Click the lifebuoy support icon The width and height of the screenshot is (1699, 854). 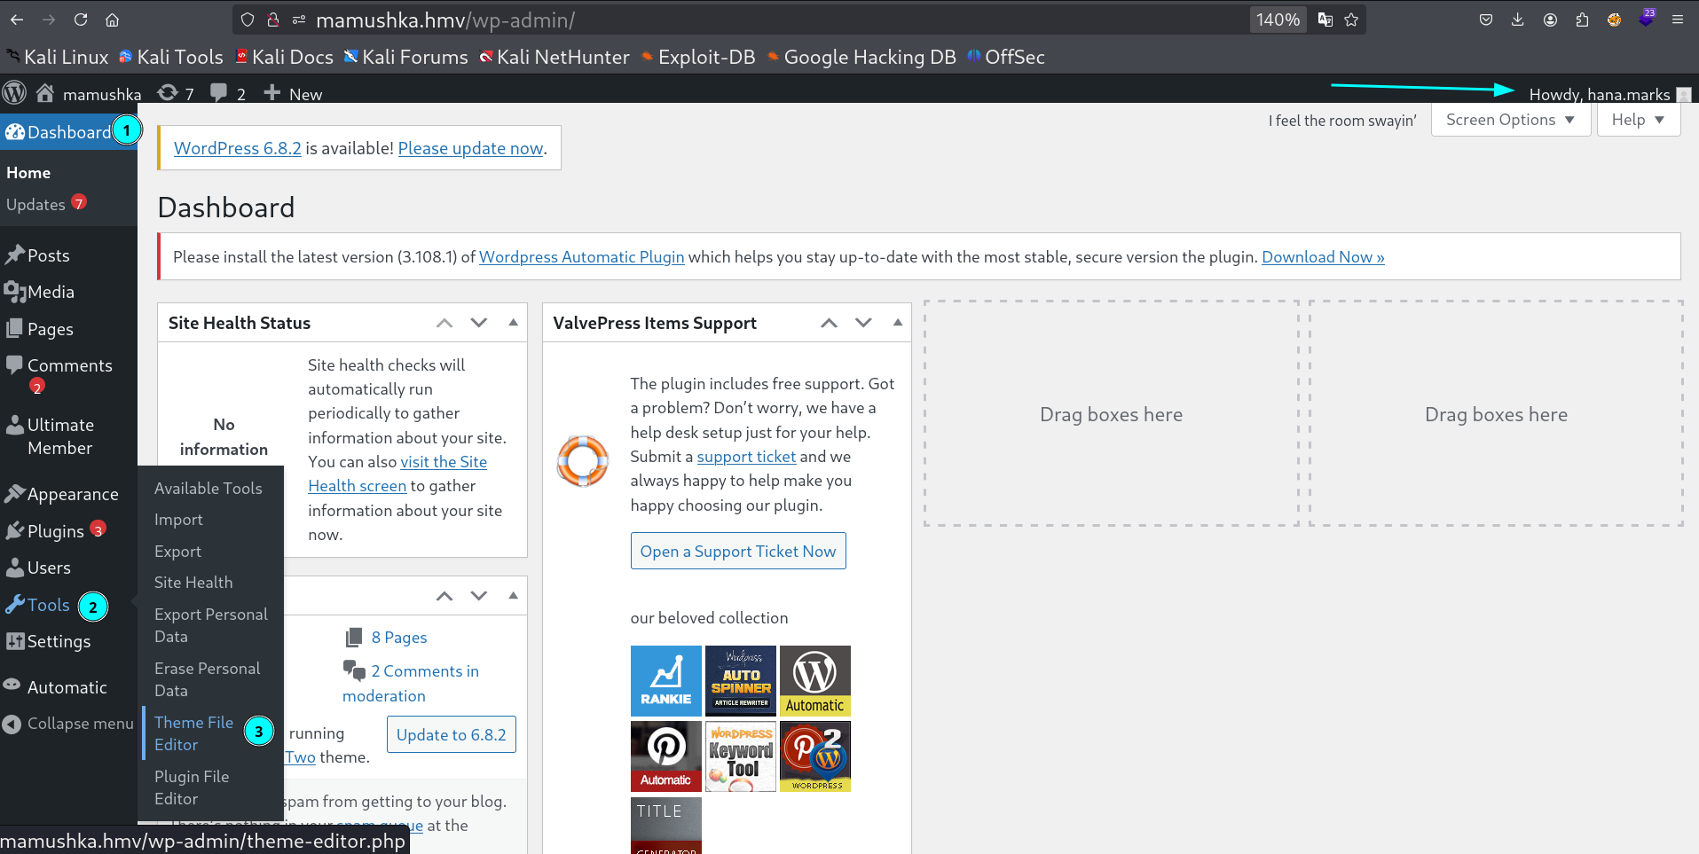pyautogui.click(x=582, y=461)
